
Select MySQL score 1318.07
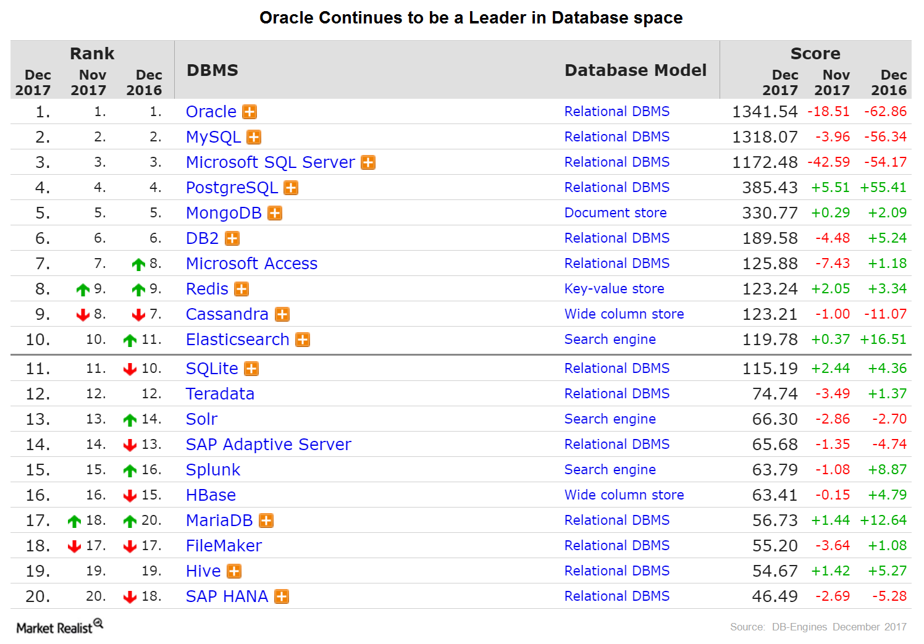coord(765,137)
